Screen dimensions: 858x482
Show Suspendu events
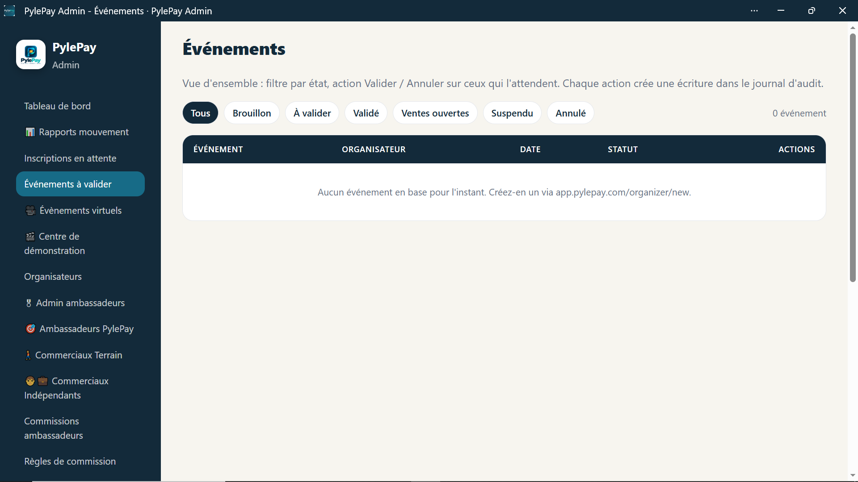pyautogui.click(x=512, y=113)
